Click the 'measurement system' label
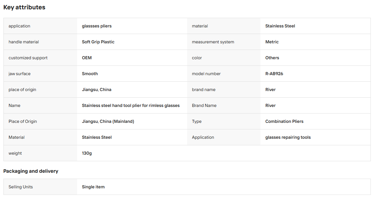 213,42
